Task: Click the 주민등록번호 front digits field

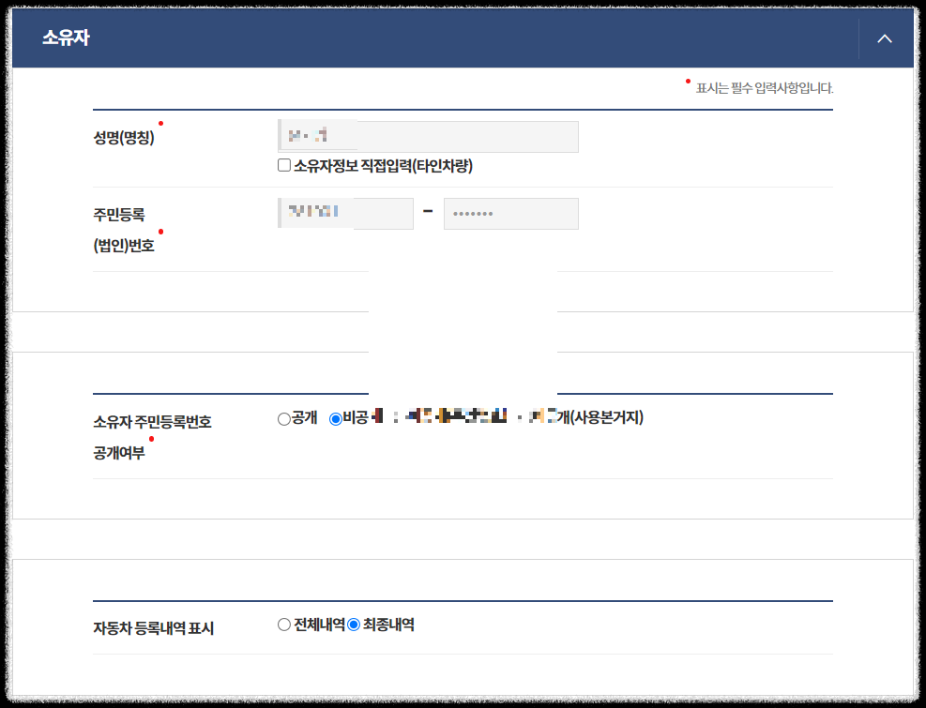Action: click(345, 213)
